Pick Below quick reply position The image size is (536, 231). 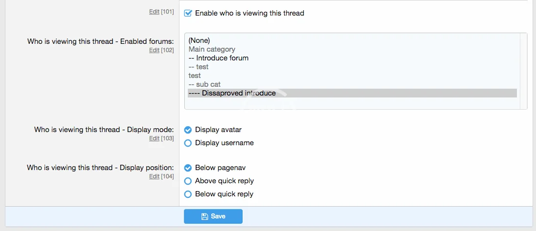click(188, 194)
